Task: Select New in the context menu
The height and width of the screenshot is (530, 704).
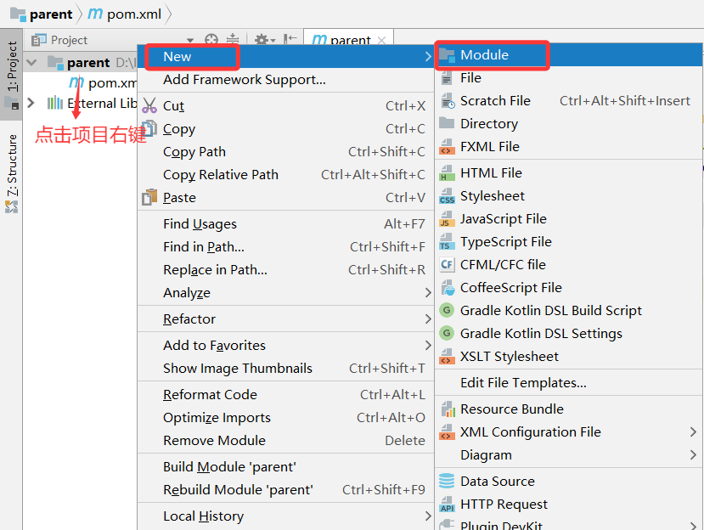Action: [285, 57]
